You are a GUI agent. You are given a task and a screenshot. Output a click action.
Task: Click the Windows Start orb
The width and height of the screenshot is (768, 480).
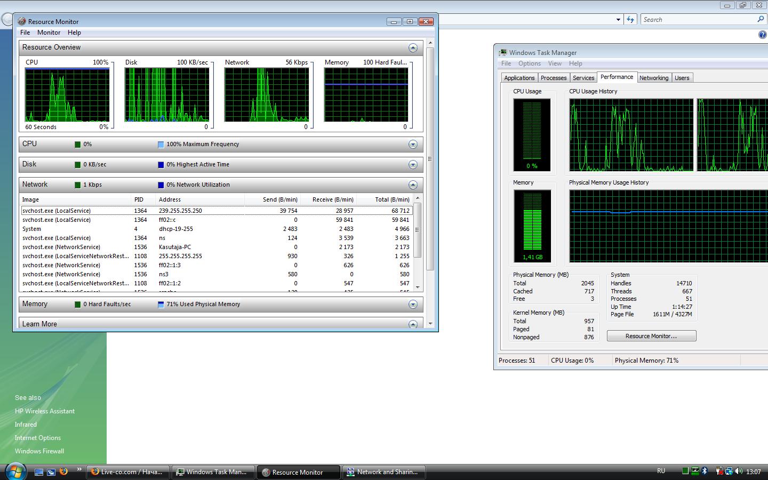pyautogui.click(x=14, y=471)
